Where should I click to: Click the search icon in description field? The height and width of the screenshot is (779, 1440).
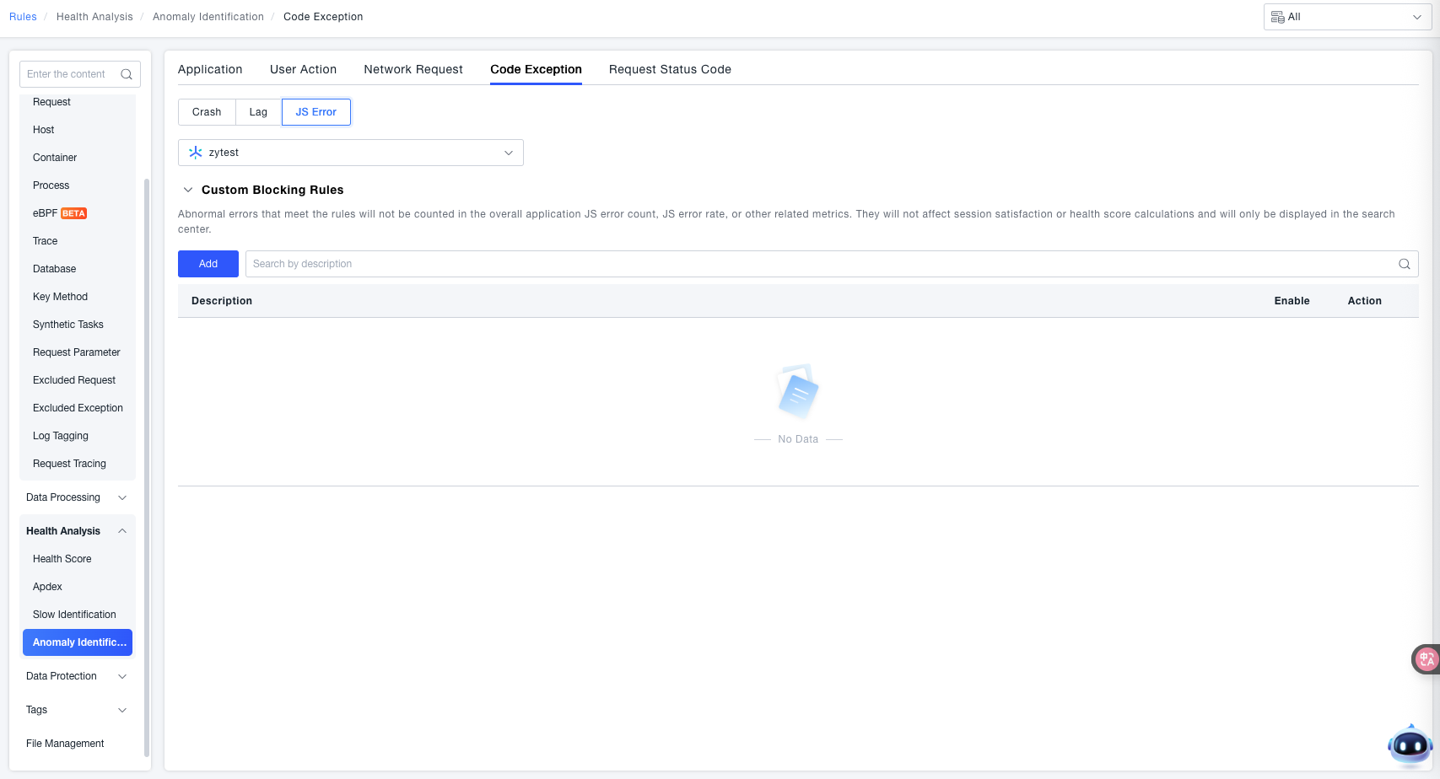tap(1404, 264)
